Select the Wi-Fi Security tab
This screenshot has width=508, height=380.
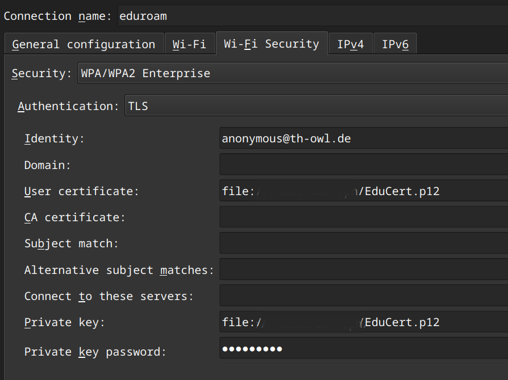click(x=272, y=44)
